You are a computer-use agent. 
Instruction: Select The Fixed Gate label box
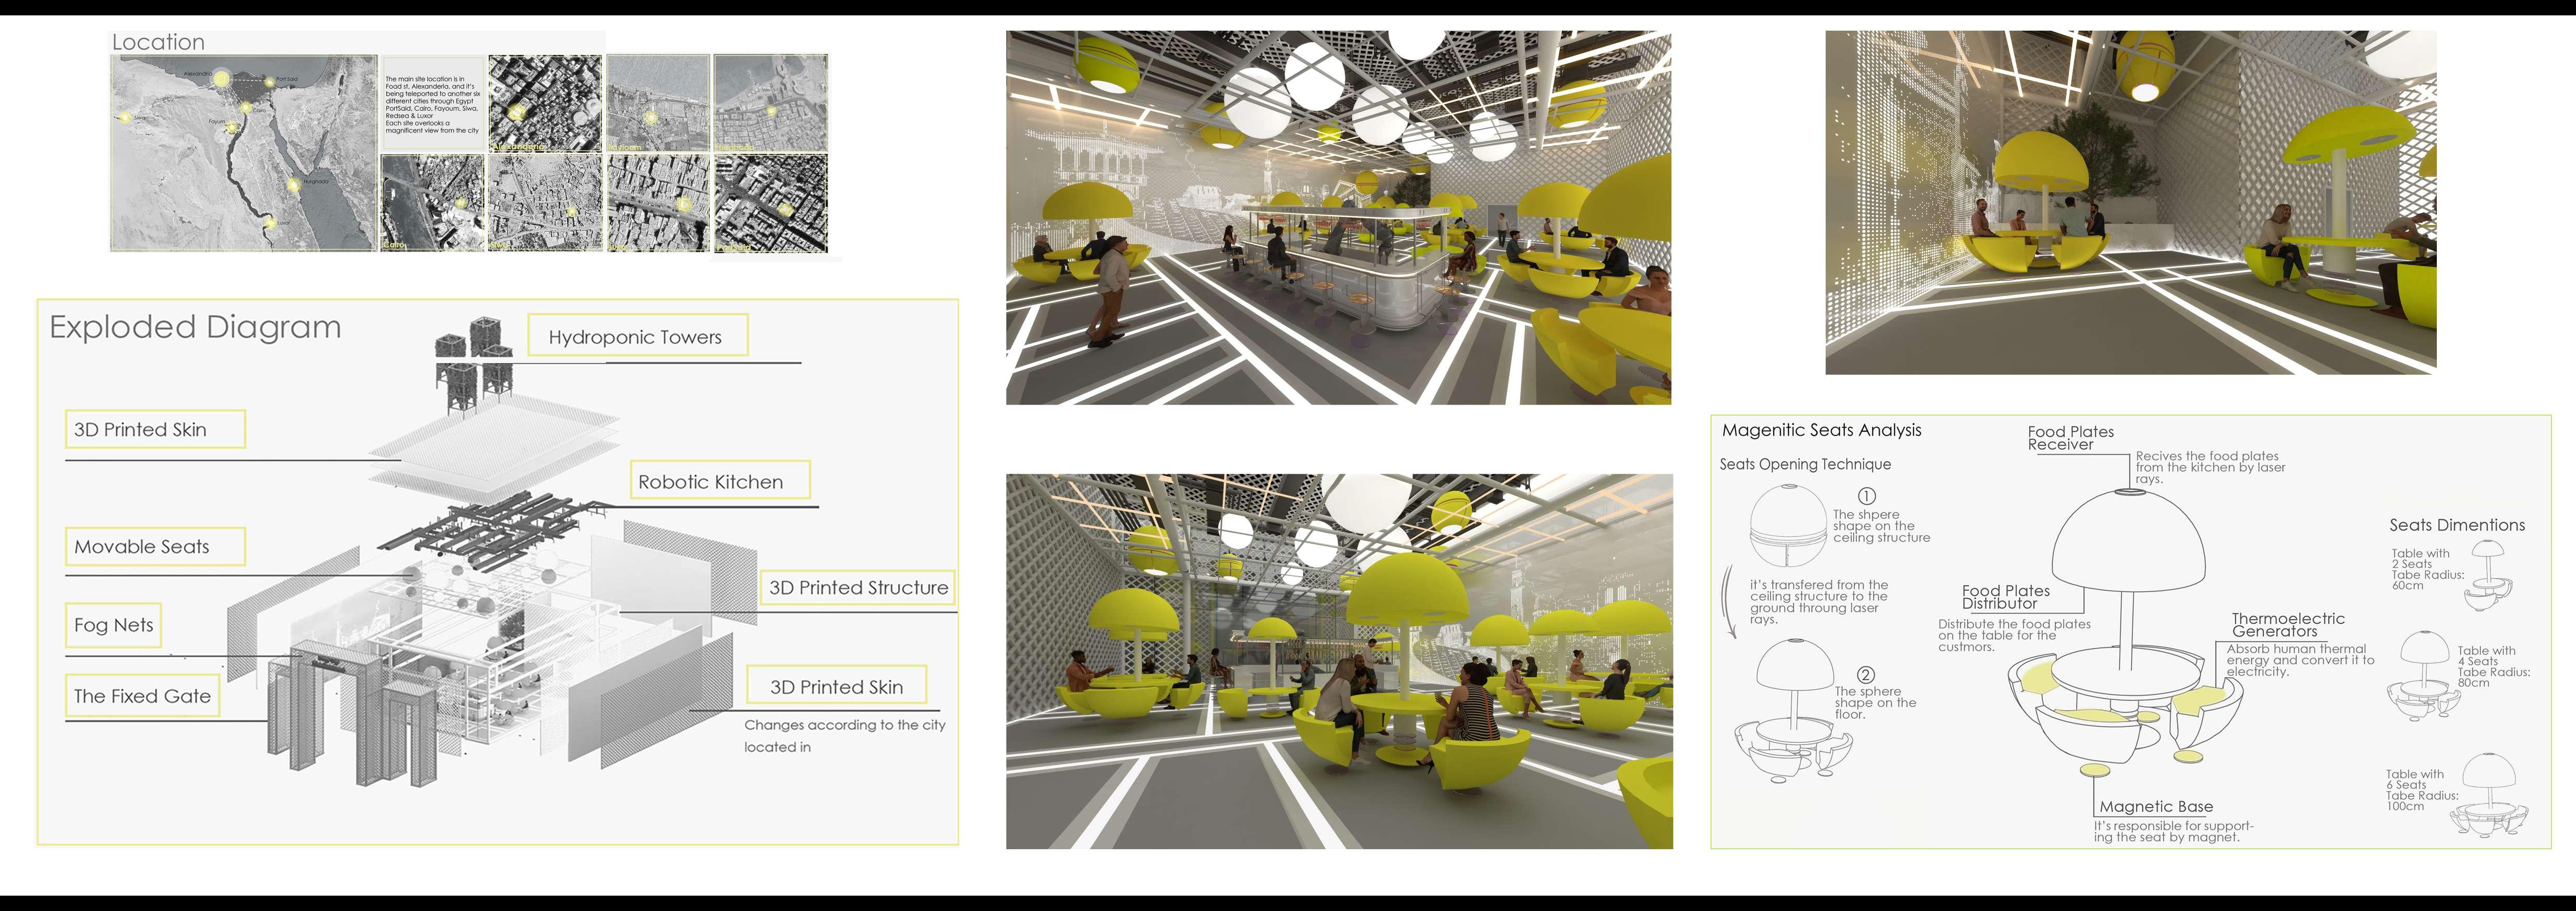coord(142,696)
